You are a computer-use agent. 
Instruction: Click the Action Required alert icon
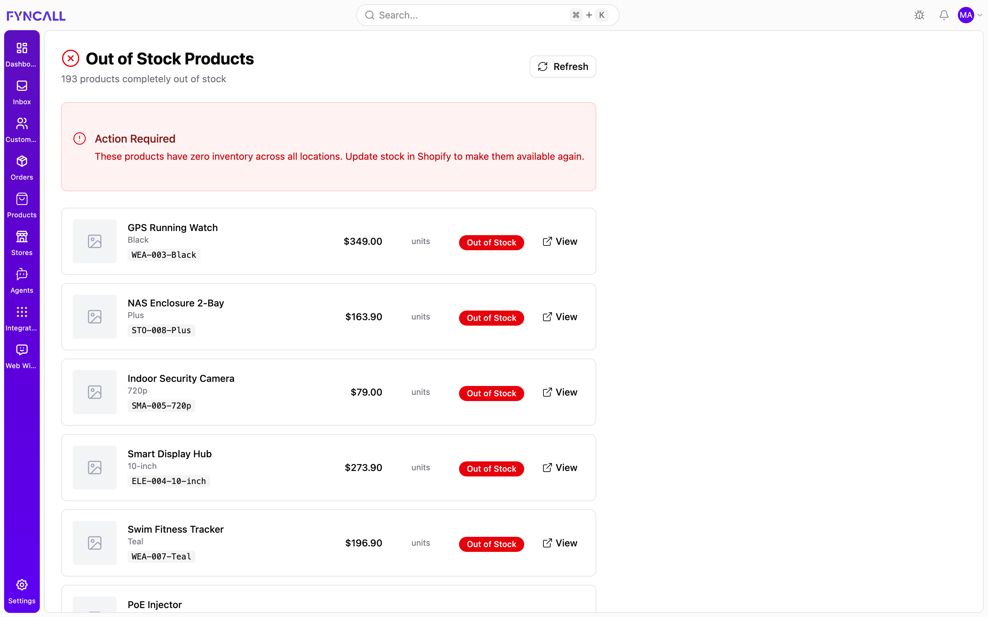pos(80,139)
